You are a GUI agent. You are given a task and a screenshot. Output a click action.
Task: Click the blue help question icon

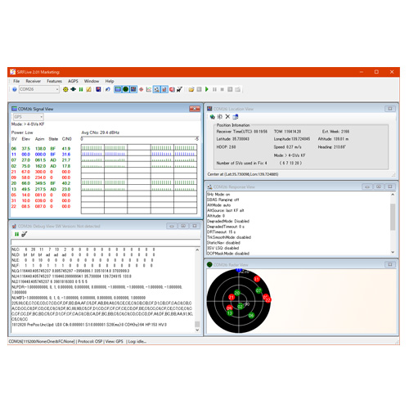15,89
